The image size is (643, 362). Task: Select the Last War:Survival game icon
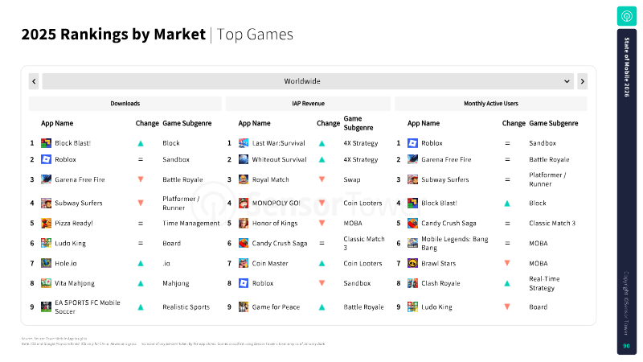click(244, 143)
